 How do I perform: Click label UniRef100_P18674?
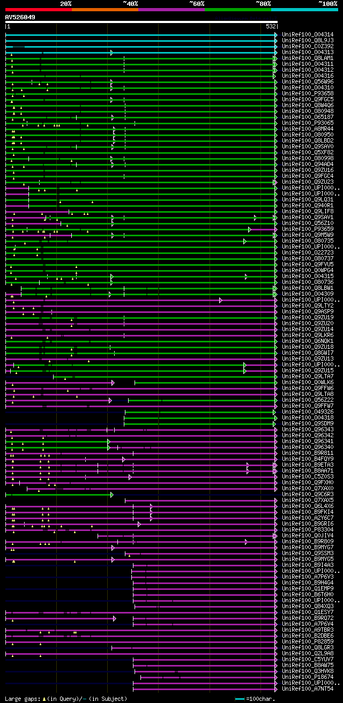(x=308, y=677)
